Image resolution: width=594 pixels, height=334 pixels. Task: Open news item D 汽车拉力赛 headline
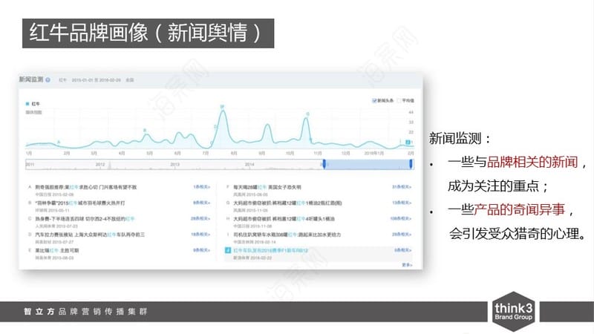pyautogui.click(x=90, y=235)
